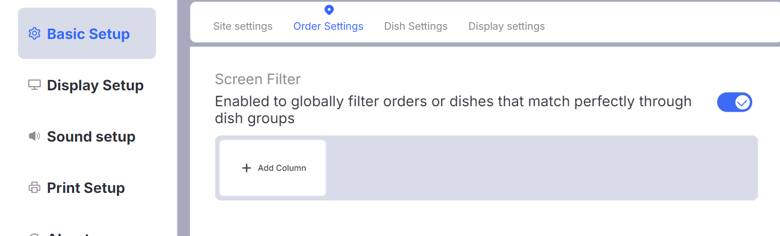Click the empty gray column area
The height and width of the screenshot is (236, 780).
(x=541, y=168)
